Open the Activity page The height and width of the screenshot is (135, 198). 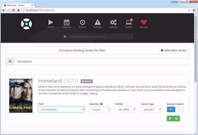coord(82,24)
